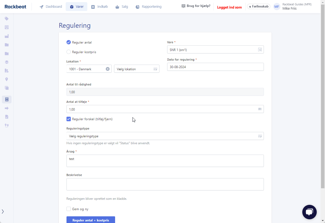Open the factory icon in sidebar
325x223 pixels.
[7, 36]
